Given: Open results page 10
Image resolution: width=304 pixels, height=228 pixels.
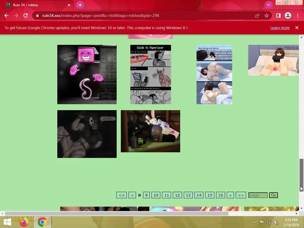Looking at the screenshot, I should (x=156, y=195).
